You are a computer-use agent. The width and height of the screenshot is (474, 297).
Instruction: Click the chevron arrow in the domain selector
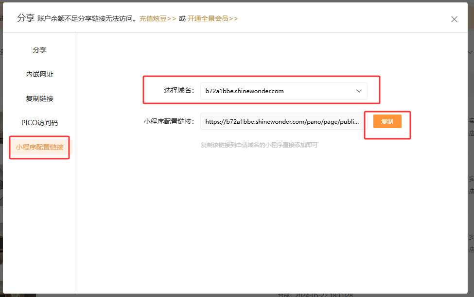click(x=359, y=91)
